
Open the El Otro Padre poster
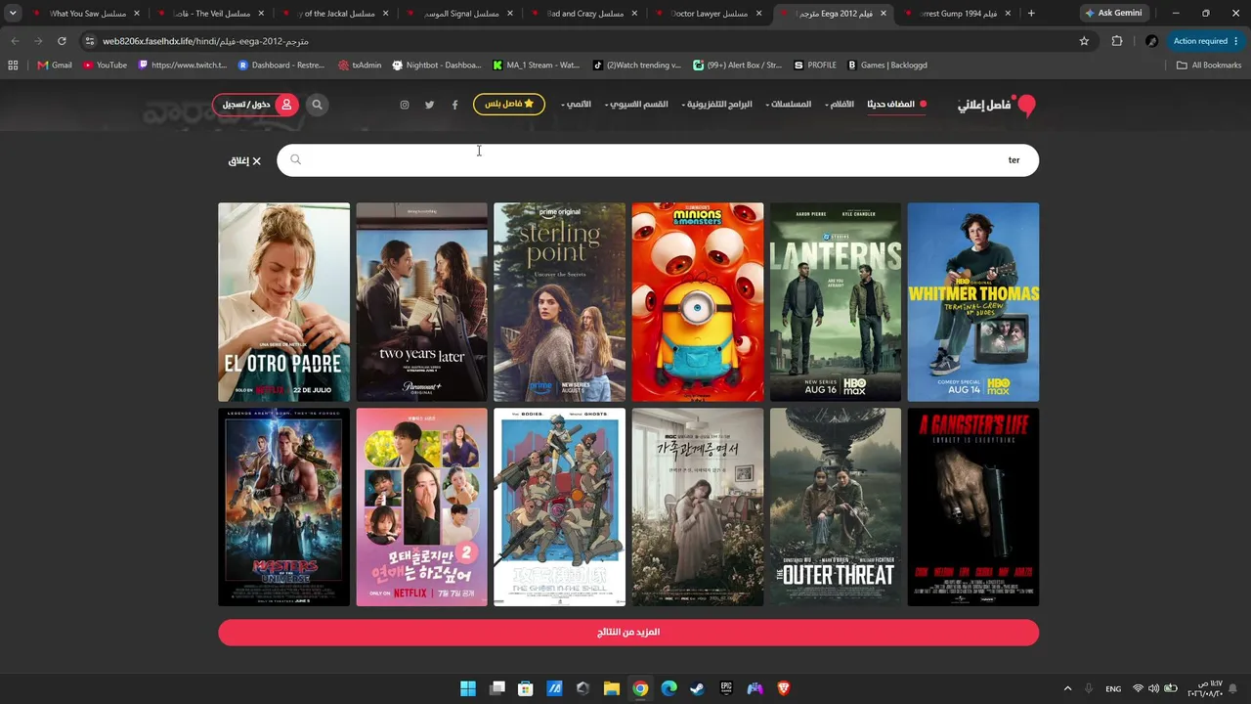pos(283,302)
